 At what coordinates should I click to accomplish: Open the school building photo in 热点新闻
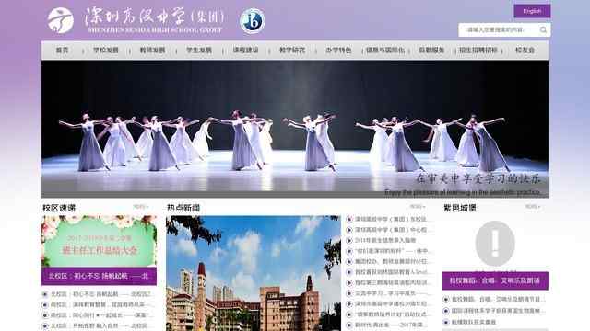pos(254,273)
